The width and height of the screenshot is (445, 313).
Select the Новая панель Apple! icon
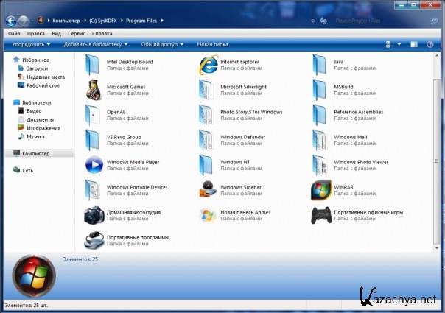(x=209, y=215)
